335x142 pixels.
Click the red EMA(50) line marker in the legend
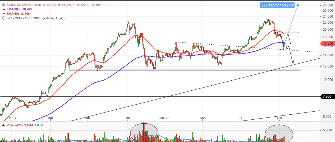click(x=3, y=14)
